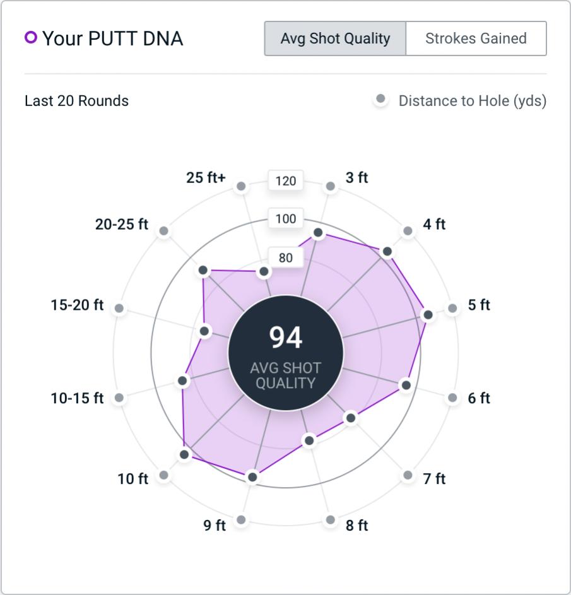
Task: Click the 4 ft dark data point
Action: (x=387, y=252)
